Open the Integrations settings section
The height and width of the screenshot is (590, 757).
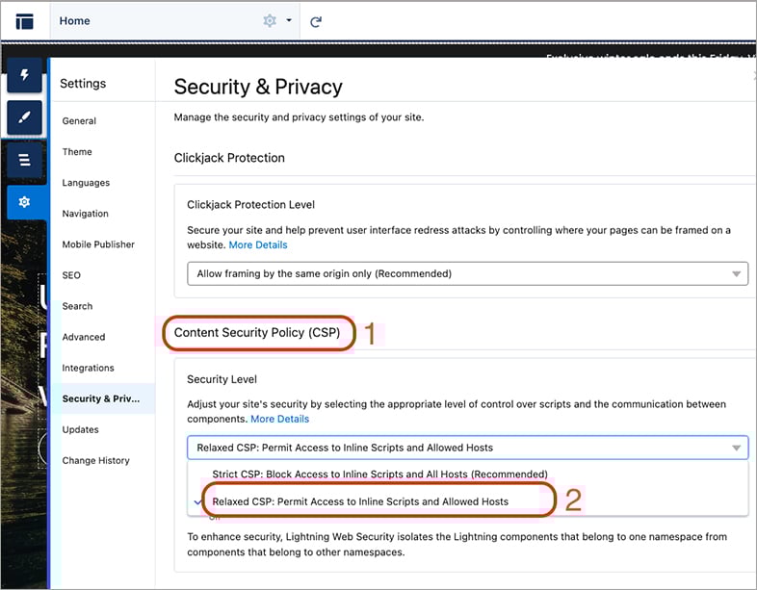click(88, 368)
